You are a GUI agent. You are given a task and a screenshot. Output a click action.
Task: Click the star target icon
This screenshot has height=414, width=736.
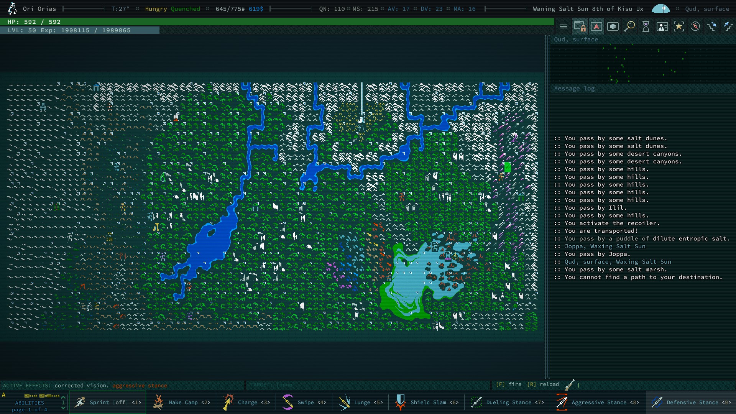point(678,26)
